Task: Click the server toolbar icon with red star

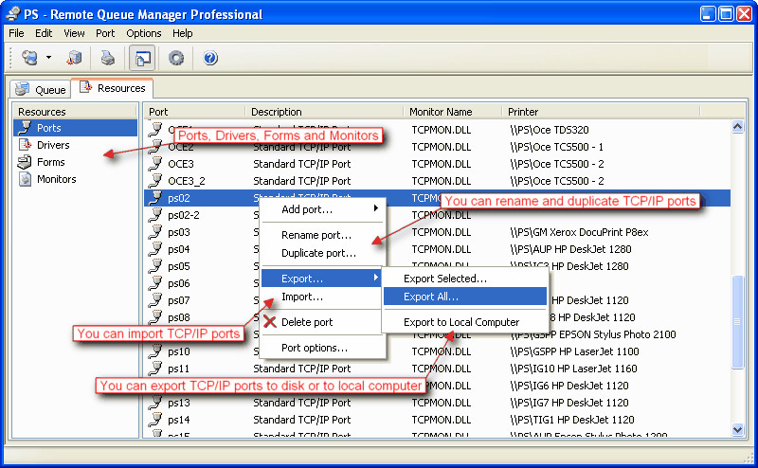Action: point(75,58)
